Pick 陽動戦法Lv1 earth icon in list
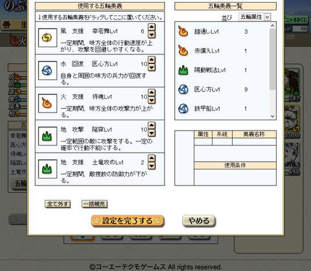311x271 pixels. [183, 70]
